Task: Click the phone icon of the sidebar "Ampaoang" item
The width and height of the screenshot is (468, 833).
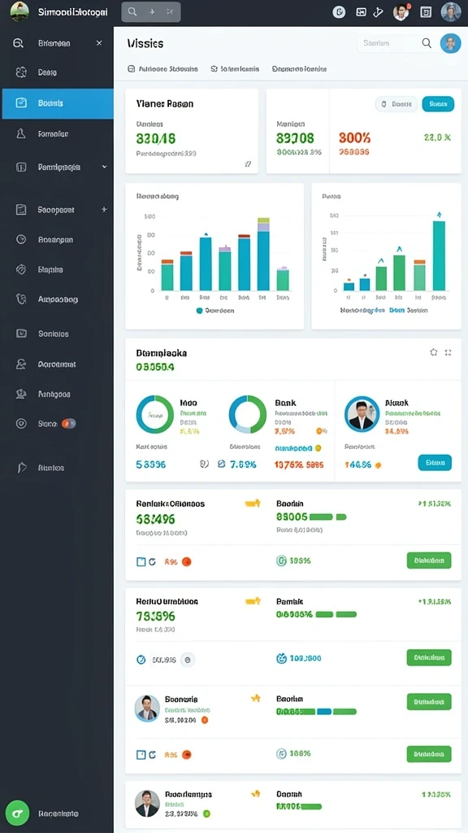Action: point(21,299)
